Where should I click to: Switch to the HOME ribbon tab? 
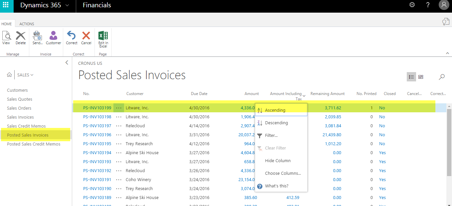pos(6,24)
